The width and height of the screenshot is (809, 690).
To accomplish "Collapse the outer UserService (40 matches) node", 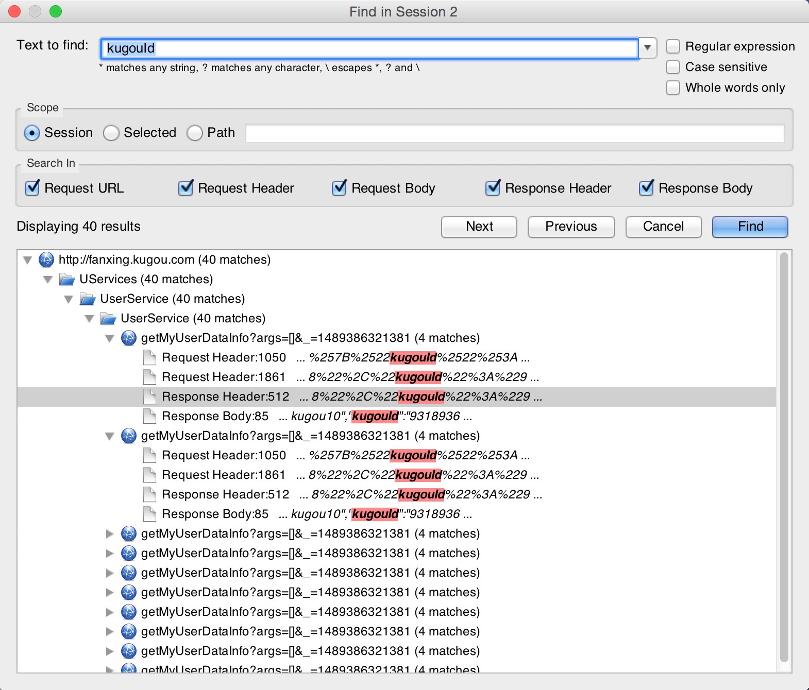I will coord(69,299).
